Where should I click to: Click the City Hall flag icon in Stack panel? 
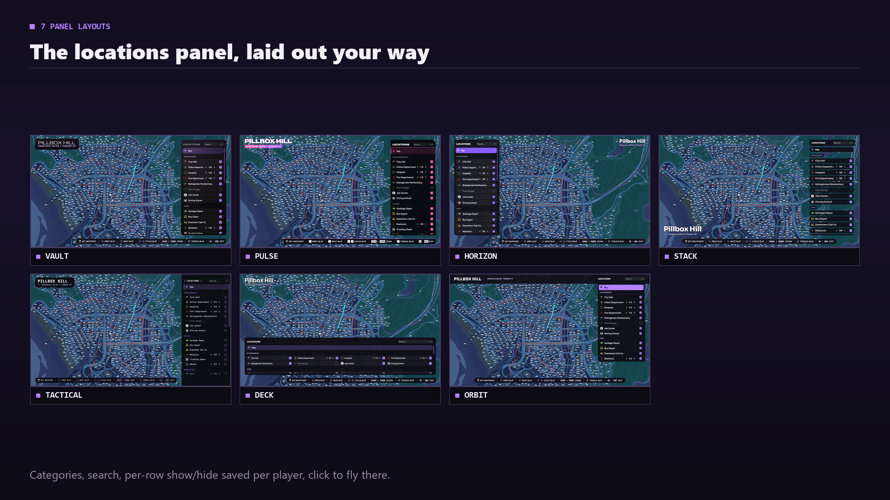(813, 161)
